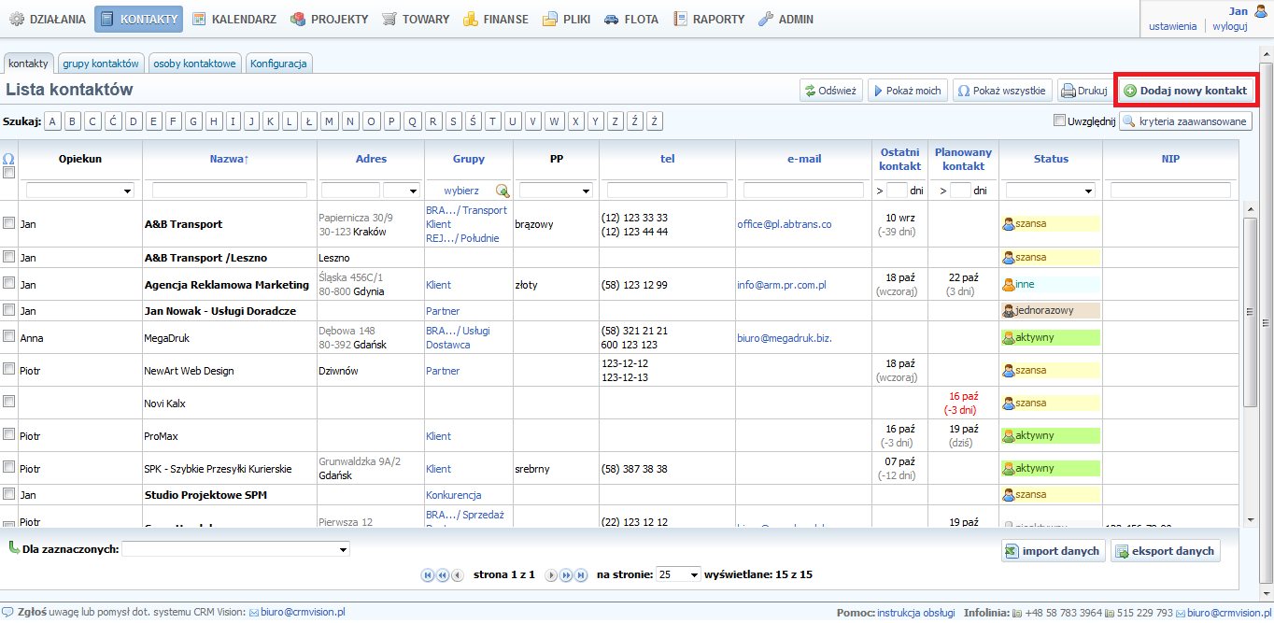Click the eksport danych button

coord(1165,551)
